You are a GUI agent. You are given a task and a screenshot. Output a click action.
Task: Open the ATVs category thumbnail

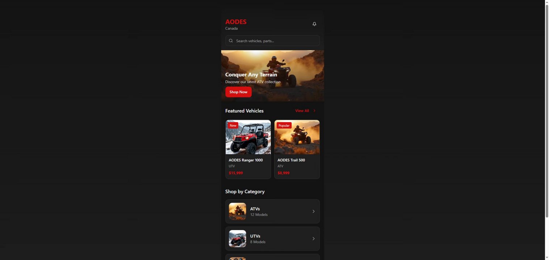coord(238,211)
